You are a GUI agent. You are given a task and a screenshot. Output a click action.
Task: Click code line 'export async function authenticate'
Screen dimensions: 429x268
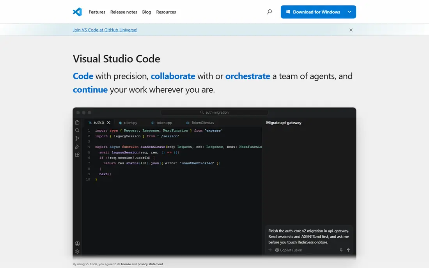[178, 147]
